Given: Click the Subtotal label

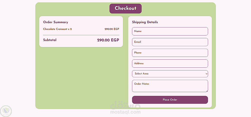Looking at the screenshot, I should [x=50, y=40].
